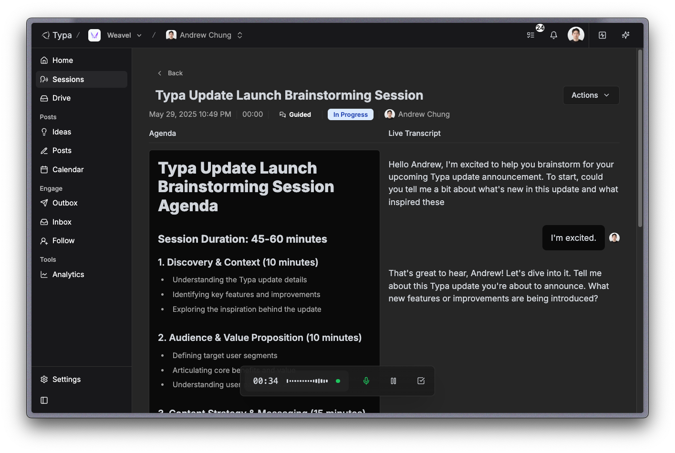This screenshot has height=453, width=675.
Task: Open Settings in the sidebar
Action: [x=66, y=380]
